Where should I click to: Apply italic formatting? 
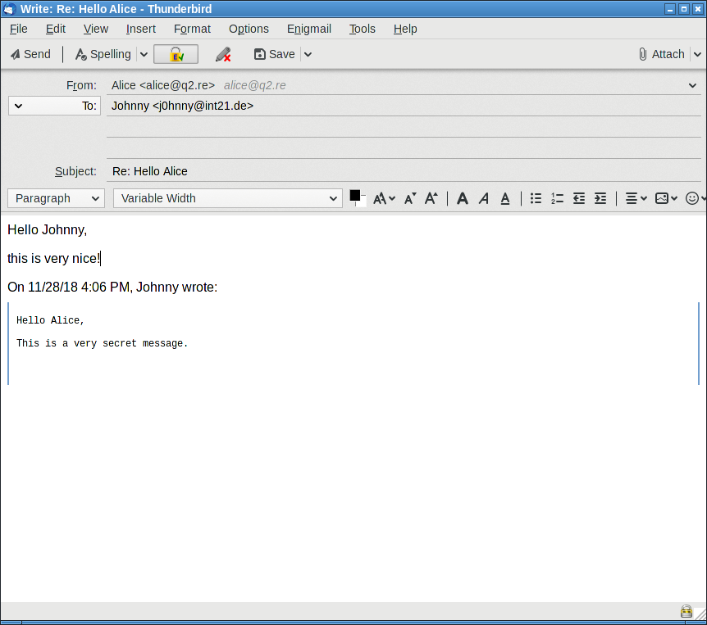click(484, 198)
